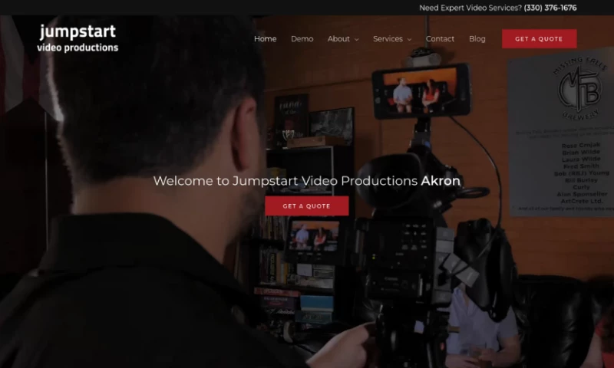This screenshot has height=368, width=614.
Task: Click the lower preview monitor below the button
Action: 312,238
